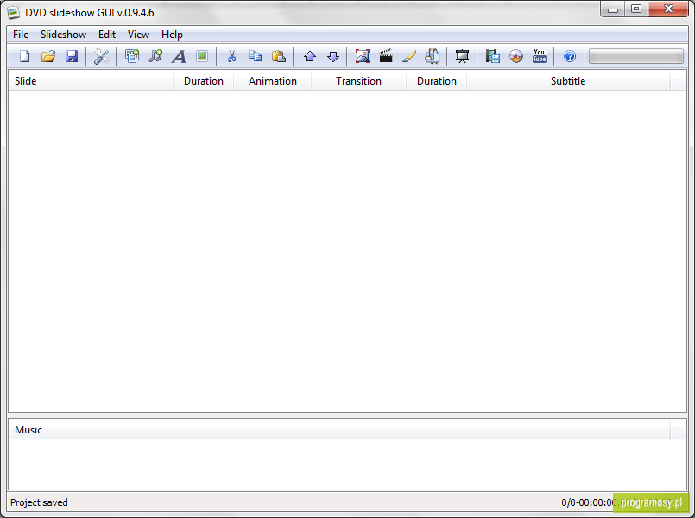Upload to YouTube with the YouTube icon

coord(540,56)
